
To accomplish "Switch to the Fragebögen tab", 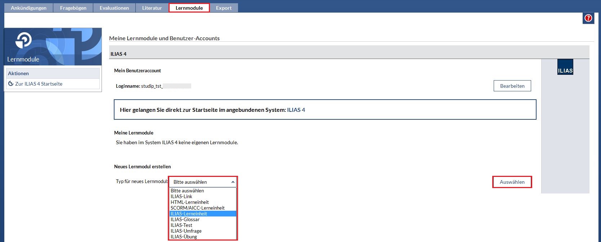I will click(x=73, y=8).
